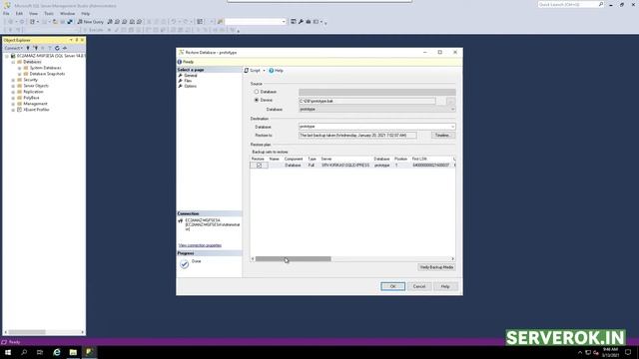Select the Device radio button under Source
The image size is (639, 359).
(257, 100)
